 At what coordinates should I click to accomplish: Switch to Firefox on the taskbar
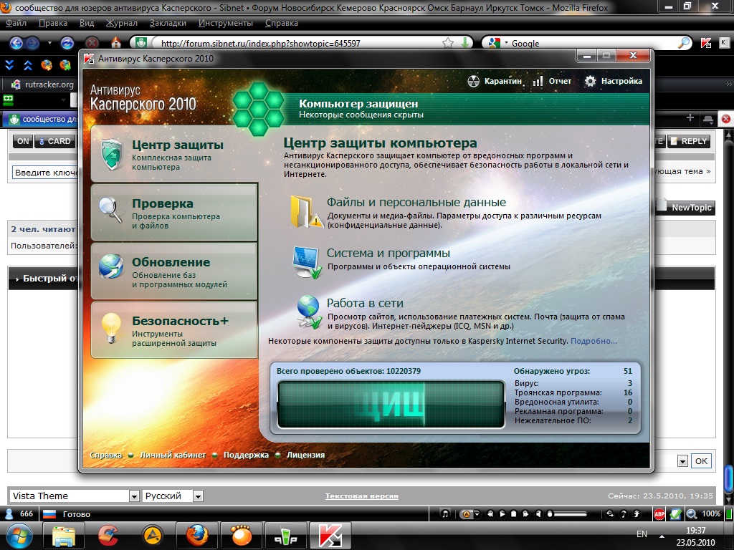click(196, 536)
